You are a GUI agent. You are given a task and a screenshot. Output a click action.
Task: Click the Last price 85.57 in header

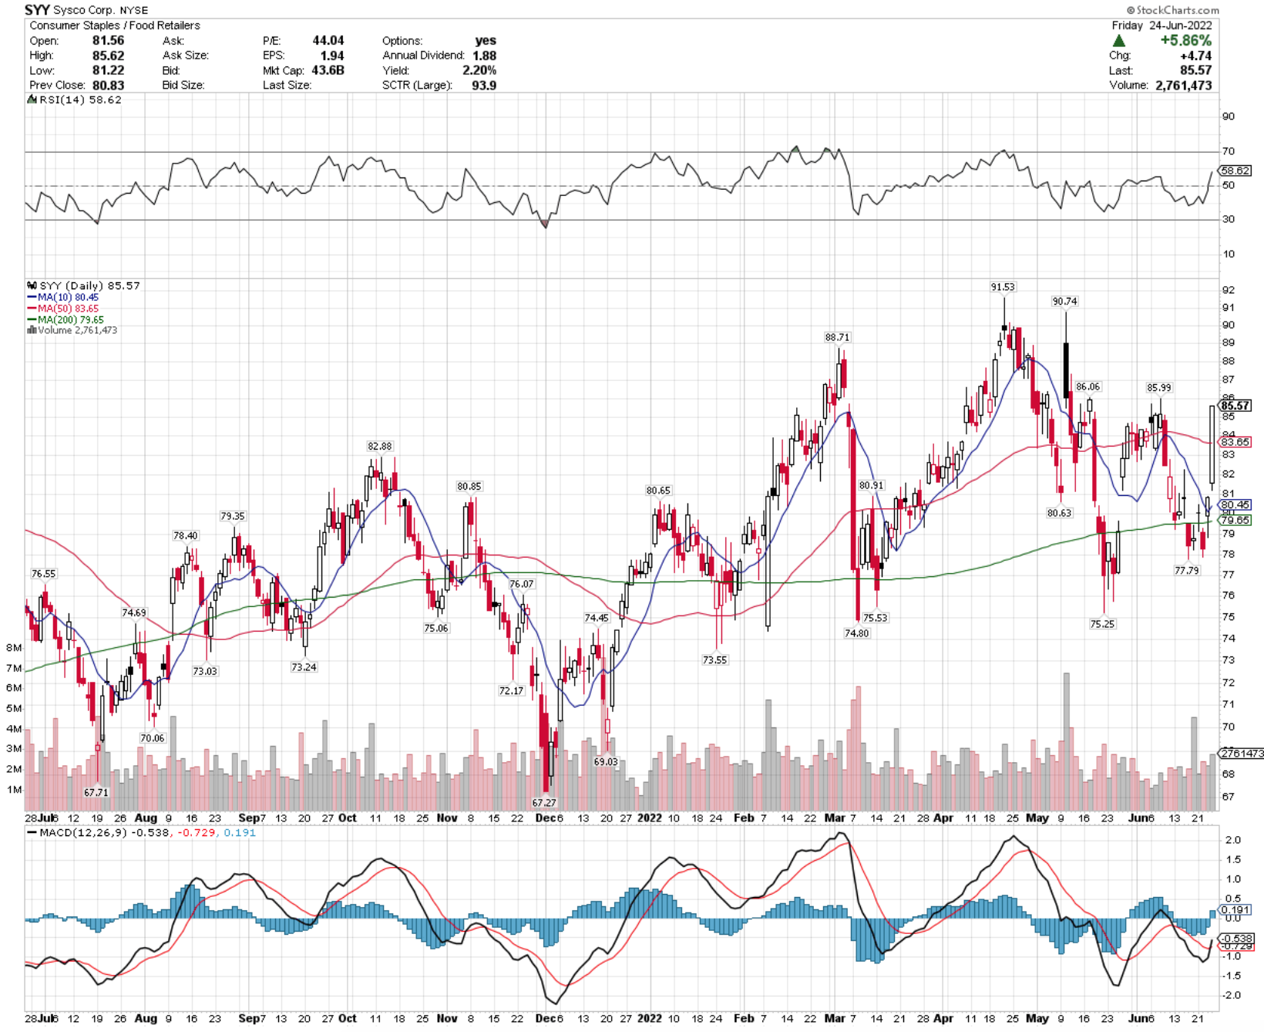pyautogui.click(x=1196, y=70)
